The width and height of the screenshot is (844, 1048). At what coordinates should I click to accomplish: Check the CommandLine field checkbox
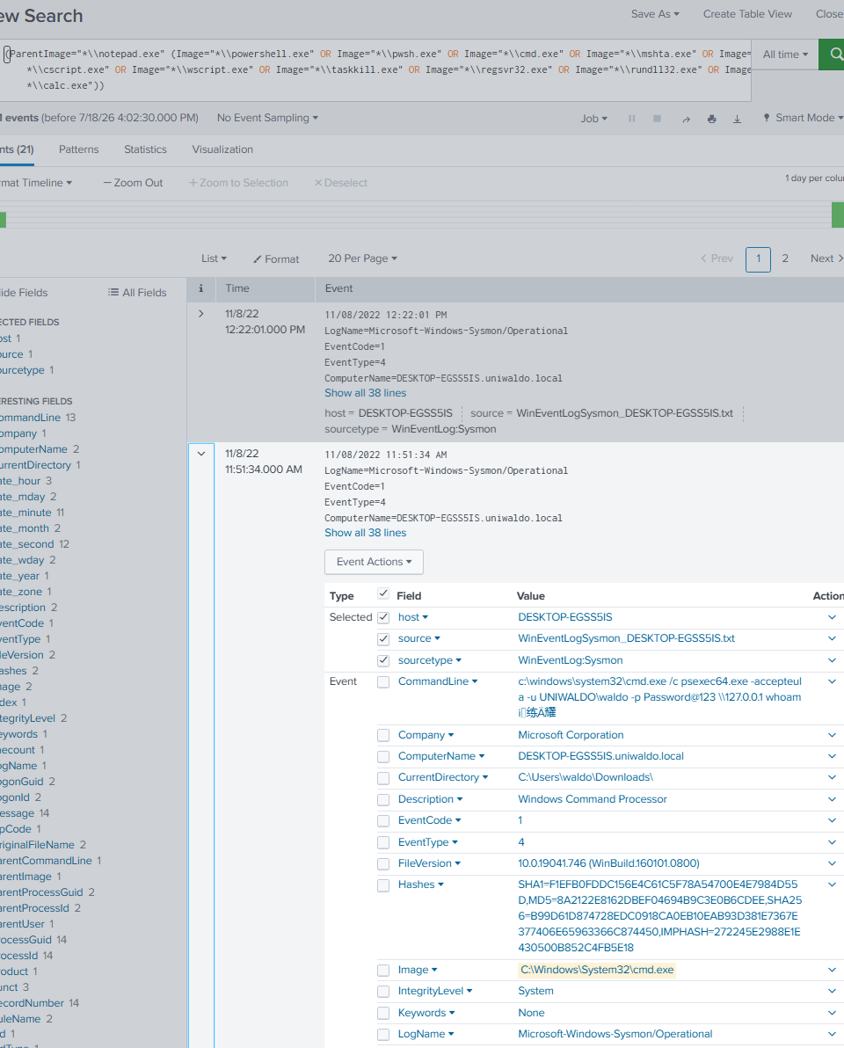point(383,682)
